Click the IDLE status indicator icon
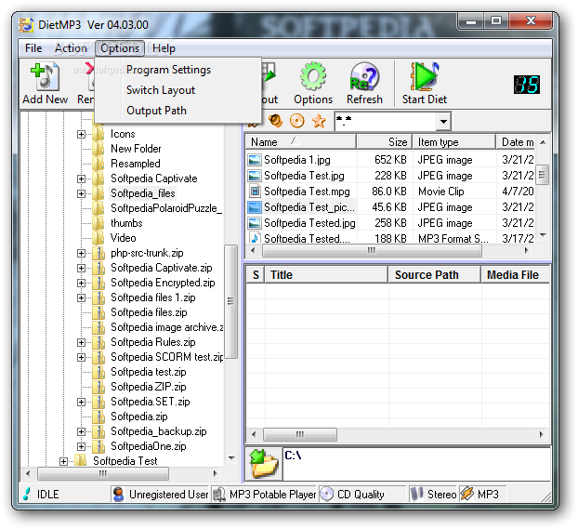The height and width of the screenshot is (529, 578). [27, 494]
